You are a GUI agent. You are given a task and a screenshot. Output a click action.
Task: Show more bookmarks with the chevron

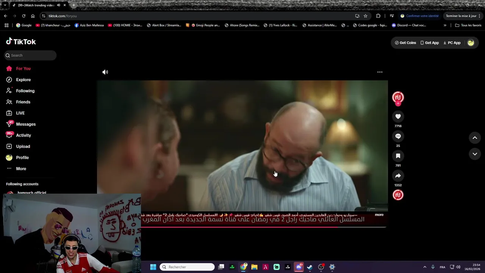tap(445, 25)
